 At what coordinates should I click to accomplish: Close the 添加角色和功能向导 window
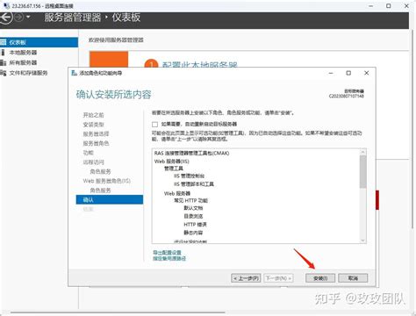(366, 73)
